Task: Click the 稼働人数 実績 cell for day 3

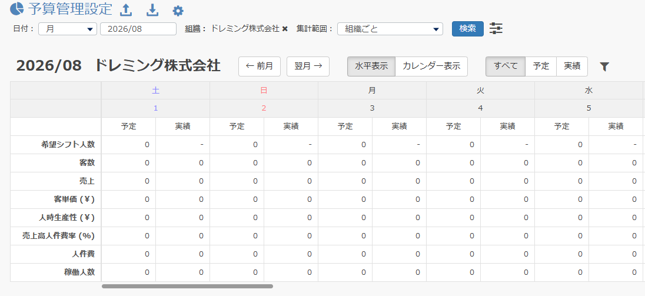Action: [x=399, y=272]
